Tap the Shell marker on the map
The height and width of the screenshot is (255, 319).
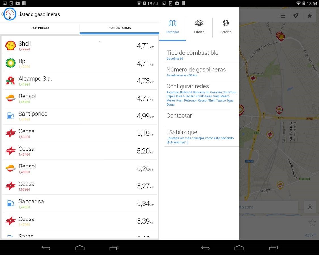coord(281,37)
